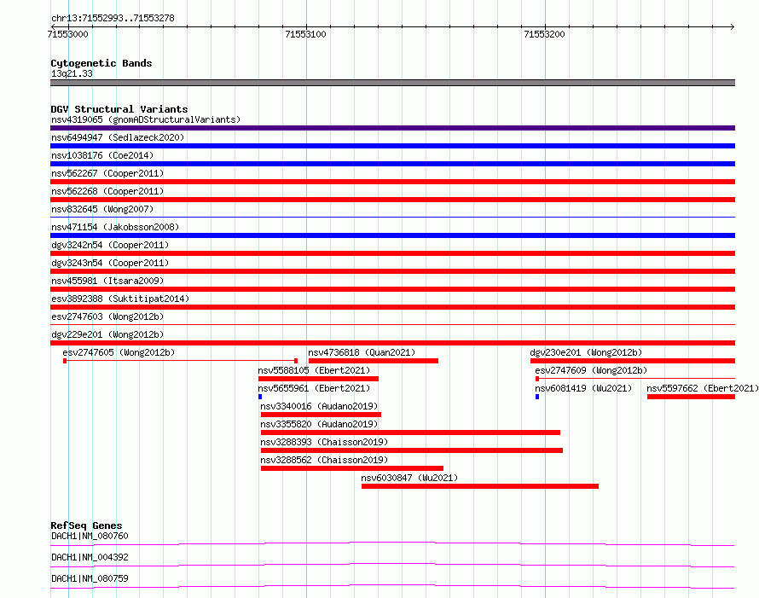Image resolution: width=759 pixels, height=598 pixels.
Task: Click the small blue nsv6081419 marker
Action: 537,397
